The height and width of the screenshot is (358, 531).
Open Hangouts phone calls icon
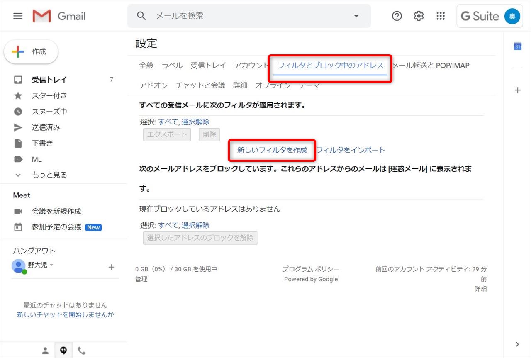[82, 351]
